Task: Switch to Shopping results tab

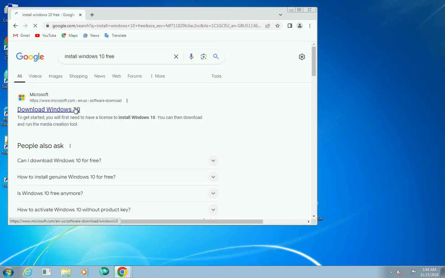Action: click(x=78, y=76)
